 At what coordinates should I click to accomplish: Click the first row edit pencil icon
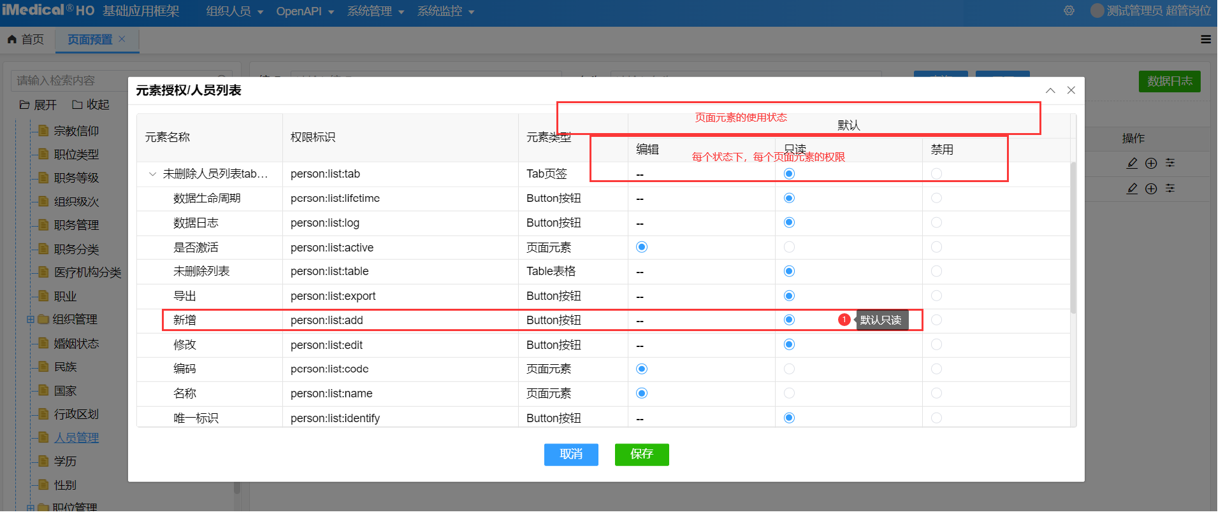pos(1132,163)
